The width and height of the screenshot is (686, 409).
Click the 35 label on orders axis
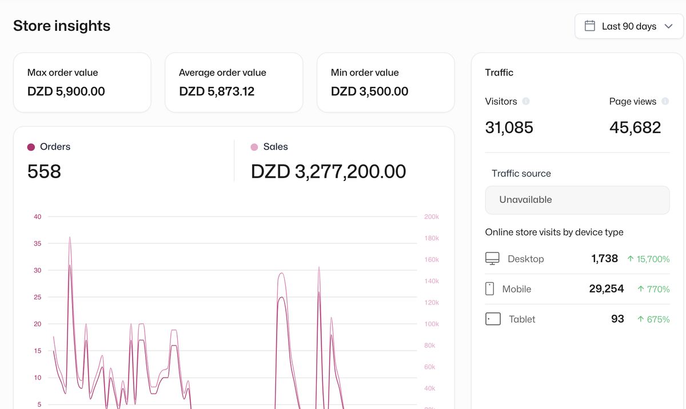pos(37,243)
